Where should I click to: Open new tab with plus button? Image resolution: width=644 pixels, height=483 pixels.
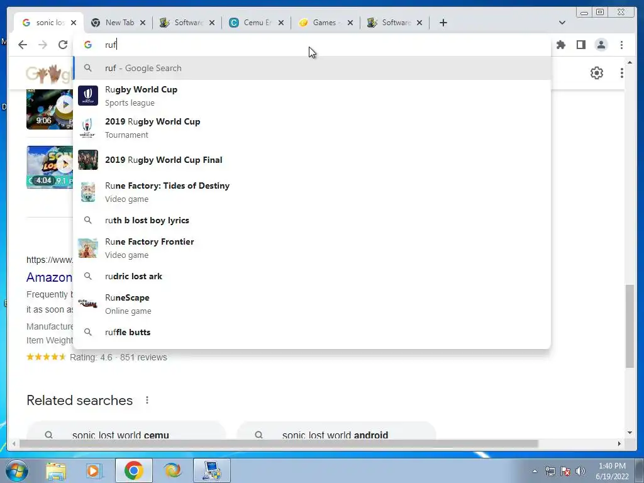tap(443, 23)
